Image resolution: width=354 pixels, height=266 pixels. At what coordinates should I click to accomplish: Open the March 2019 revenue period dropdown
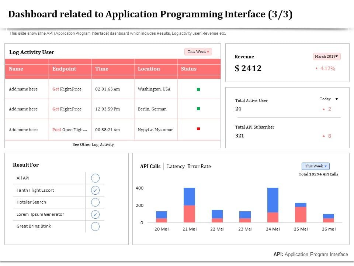click(326, 56)
